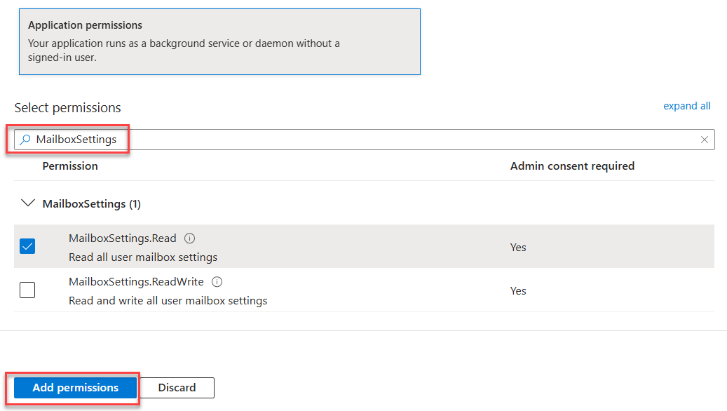This screenshot has height=411, width=727.
Task: Collapse the MailboxSettings group chevron
Action: [x=28, y=203]
